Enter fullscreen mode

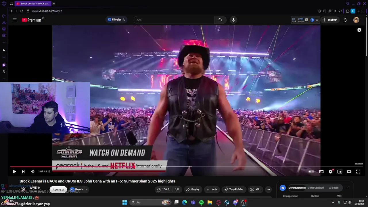coord(358,172)
